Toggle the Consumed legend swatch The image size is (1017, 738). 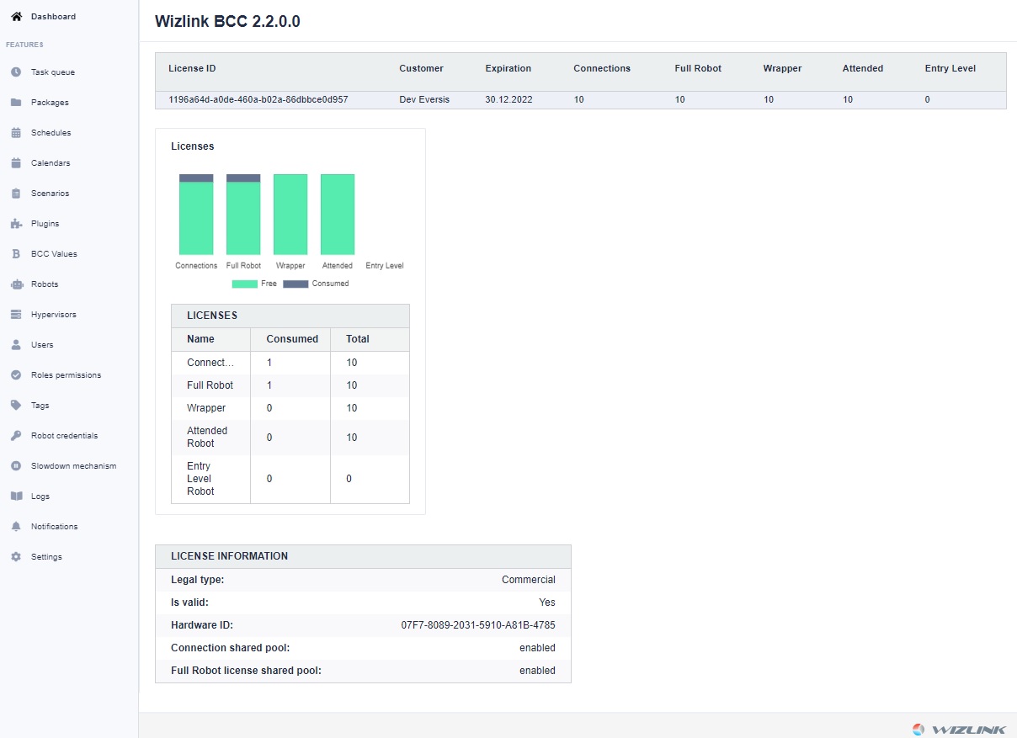[x=296, y=284]
